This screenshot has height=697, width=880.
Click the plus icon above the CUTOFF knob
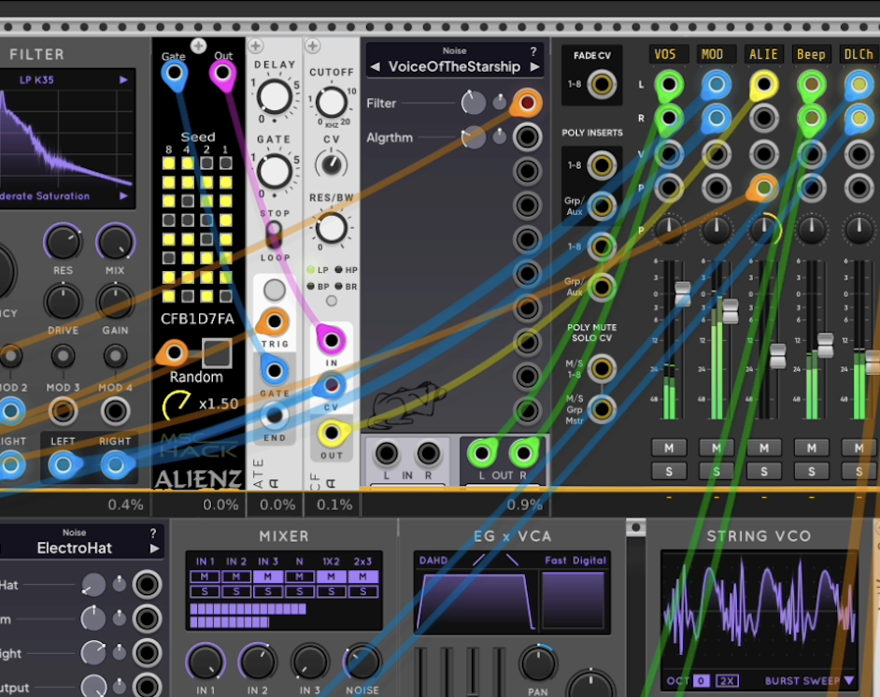pos(312,46)
